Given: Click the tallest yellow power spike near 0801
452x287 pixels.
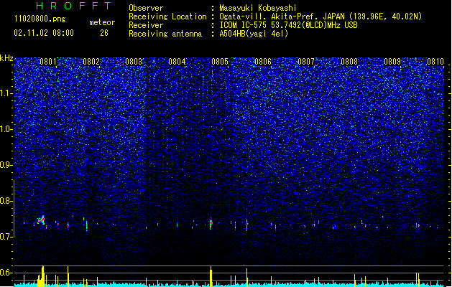Looking at the screenshot, I should coord(43,276).
